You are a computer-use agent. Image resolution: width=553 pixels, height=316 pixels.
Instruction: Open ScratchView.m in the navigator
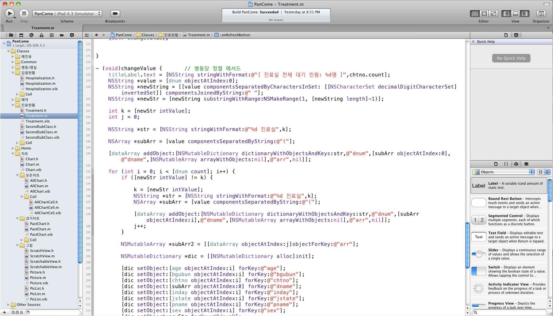point(42,256)
